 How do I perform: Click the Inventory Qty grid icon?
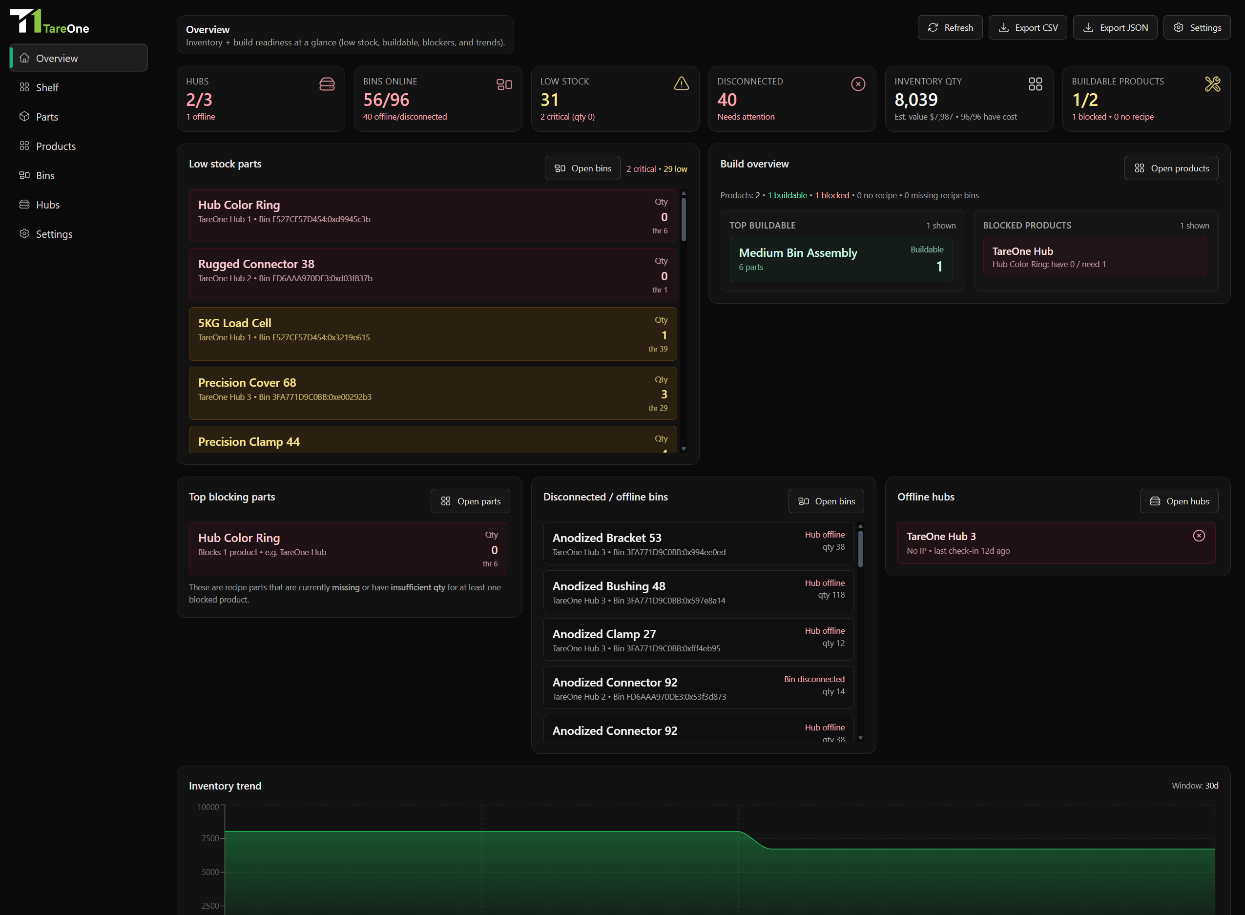coord(1035,84)
